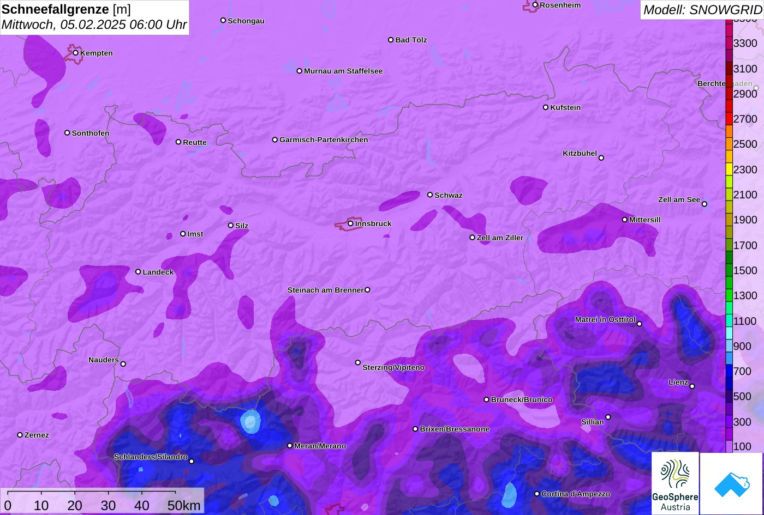Pick the Steinach am Brenner marker

(367, 290)
